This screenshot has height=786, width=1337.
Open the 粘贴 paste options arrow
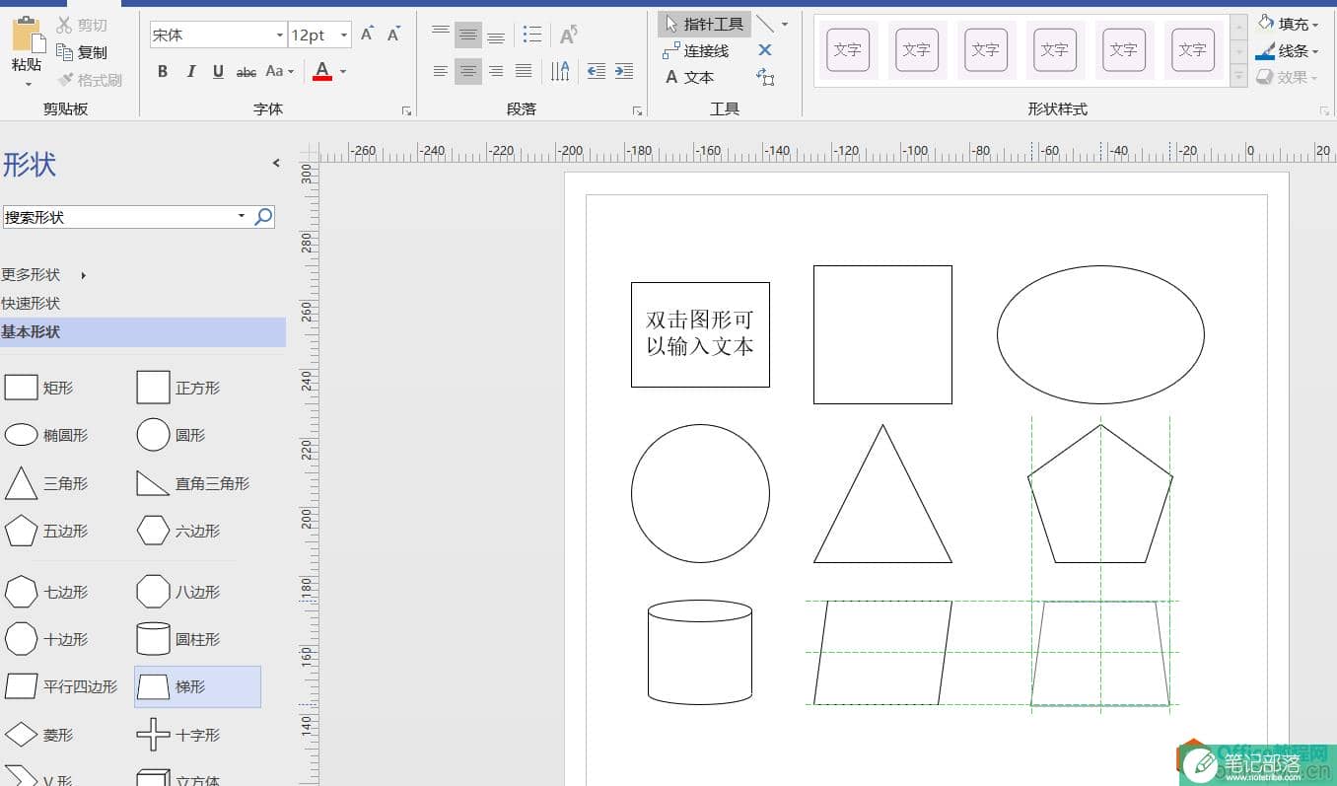[x=27, y=85]
